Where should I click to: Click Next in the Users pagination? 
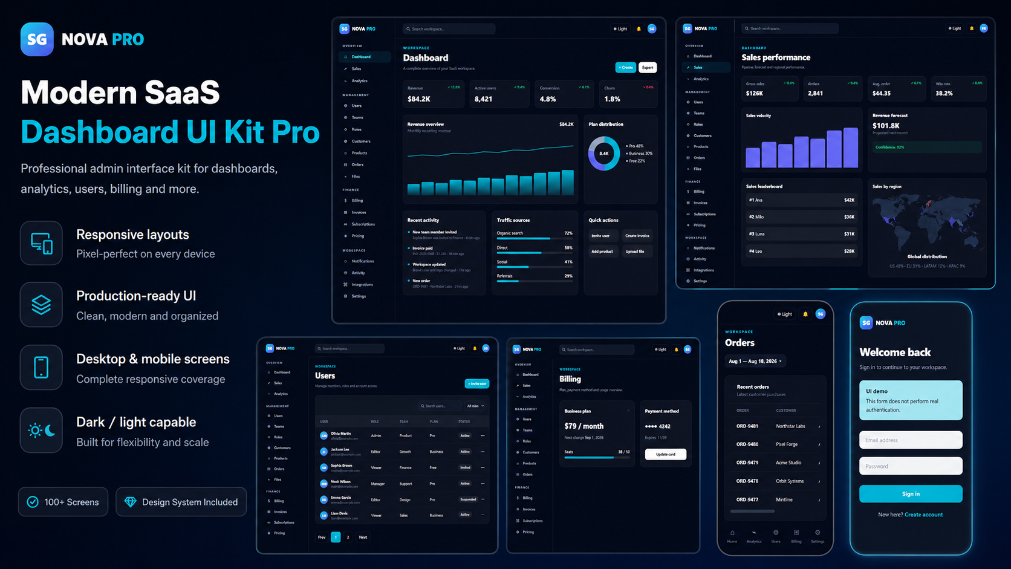click(x=363, y=537)
